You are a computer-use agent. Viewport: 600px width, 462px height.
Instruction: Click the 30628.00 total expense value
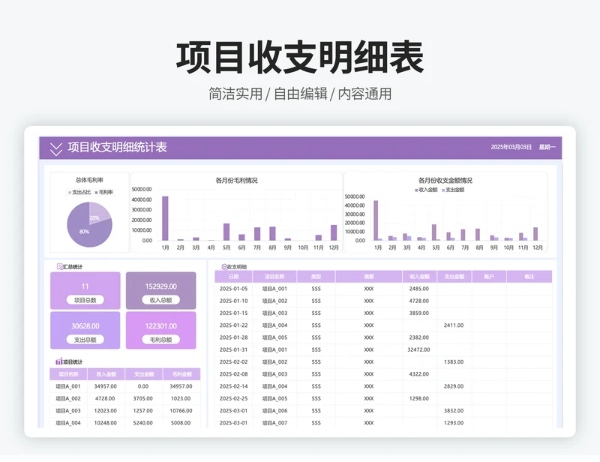[85, 326]
